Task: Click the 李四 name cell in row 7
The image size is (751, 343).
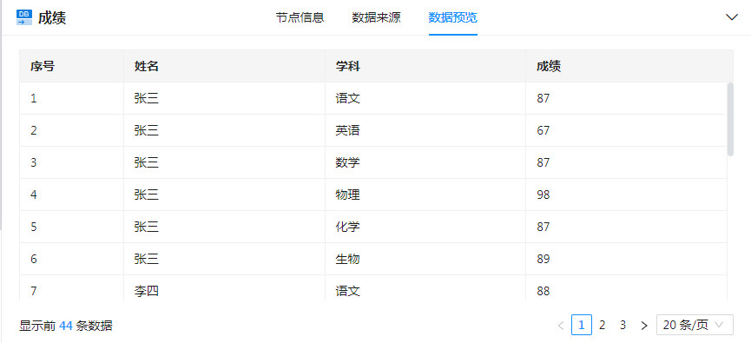Action: [224, 289]
